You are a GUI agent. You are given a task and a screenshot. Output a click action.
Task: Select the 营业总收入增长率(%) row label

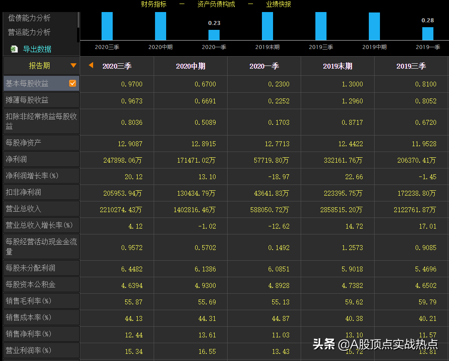41,225
